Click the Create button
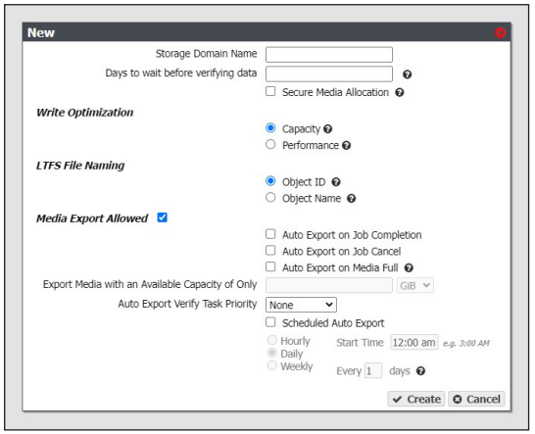 click(415, 399)
